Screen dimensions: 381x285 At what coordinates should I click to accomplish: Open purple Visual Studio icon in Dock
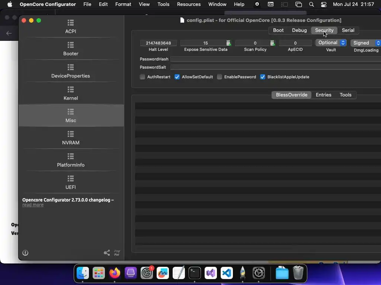[x=211, y=273]
